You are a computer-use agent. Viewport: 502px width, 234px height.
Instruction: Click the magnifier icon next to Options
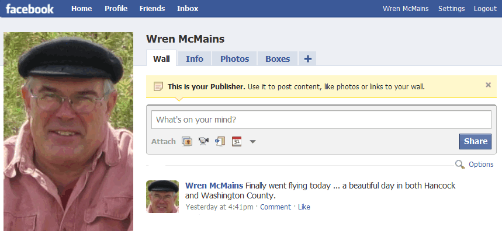click(x=460, y=165)
